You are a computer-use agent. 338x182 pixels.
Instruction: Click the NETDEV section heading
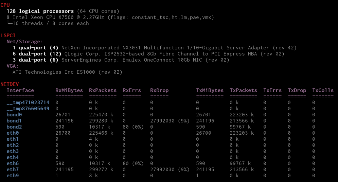(9, 84)
